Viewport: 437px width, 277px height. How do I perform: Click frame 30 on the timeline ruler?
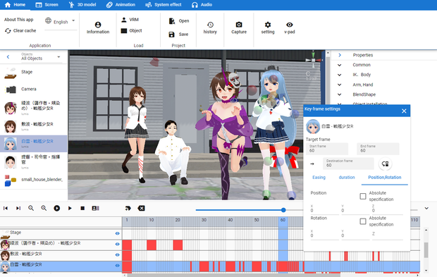click(x=204, y=220)
